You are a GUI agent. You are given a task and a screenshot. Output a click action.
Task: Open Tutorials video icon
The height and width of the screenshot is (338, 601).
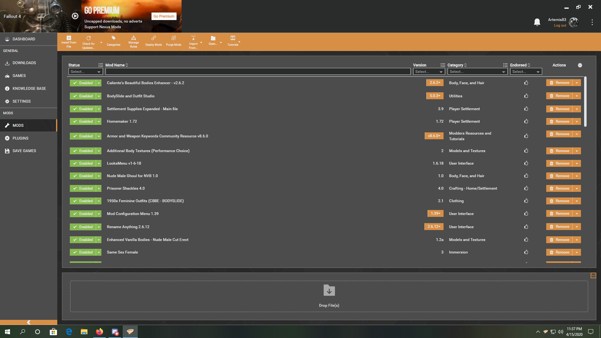click(x=233, y=38)
